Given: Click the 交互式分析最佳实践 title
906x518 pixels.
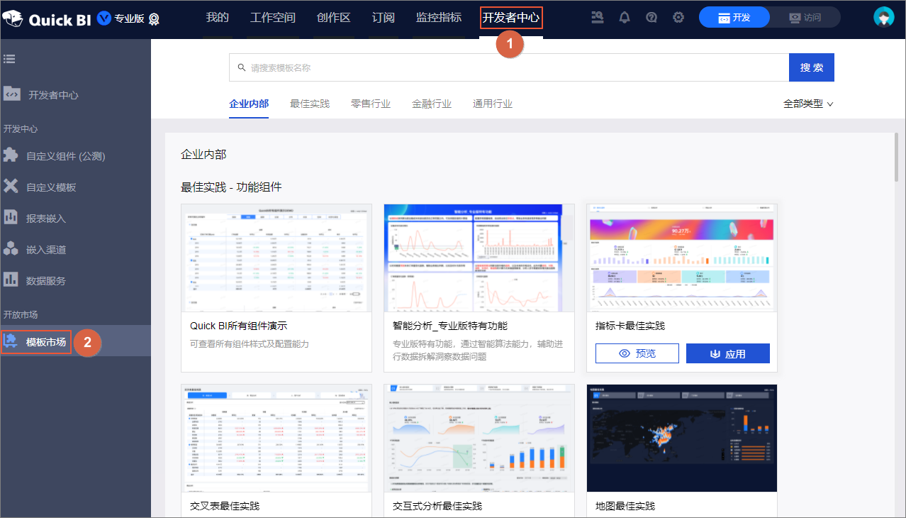Looking at the screenshot, I should tap(437, 506).
